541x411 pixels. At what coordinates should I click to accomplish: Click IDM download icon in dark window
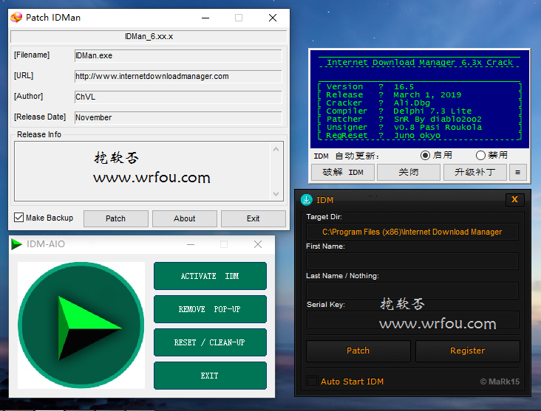(307, 200)
